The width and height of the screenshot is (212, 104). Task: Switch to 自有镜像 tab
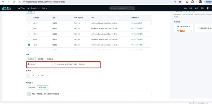coord(41,59)
